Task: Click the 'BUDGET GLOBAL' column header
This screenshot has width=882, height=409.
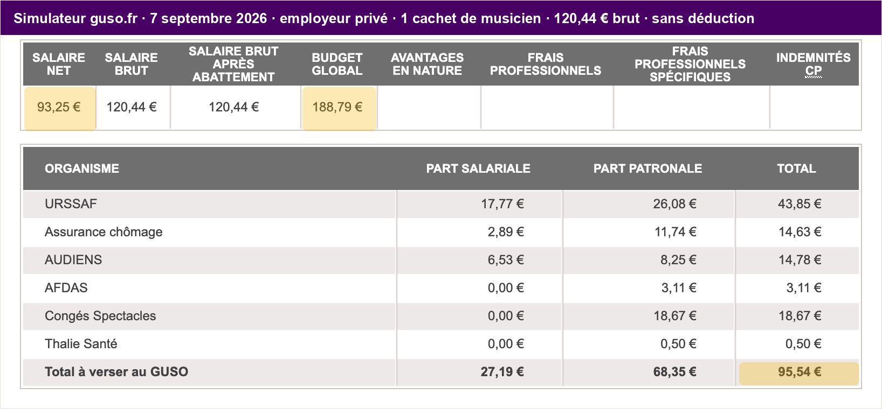Action: pyautogui.click(x=337, y=64)
